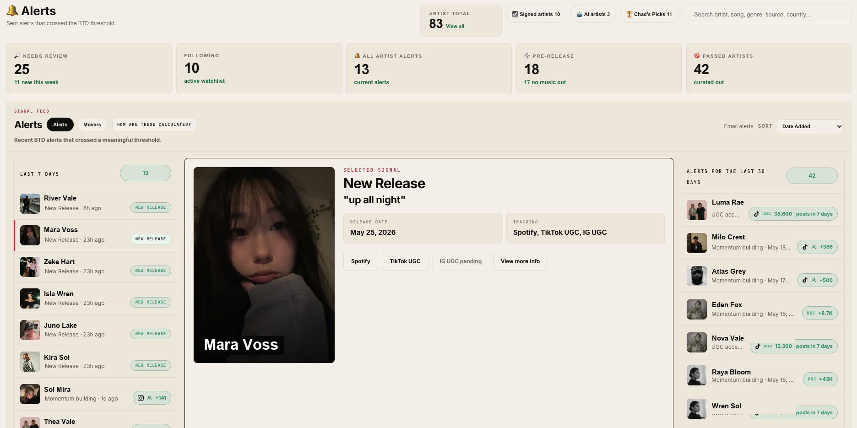Viewport: 857px width, 428px height.
Task: Click the current alerts link
Action: 371,82
